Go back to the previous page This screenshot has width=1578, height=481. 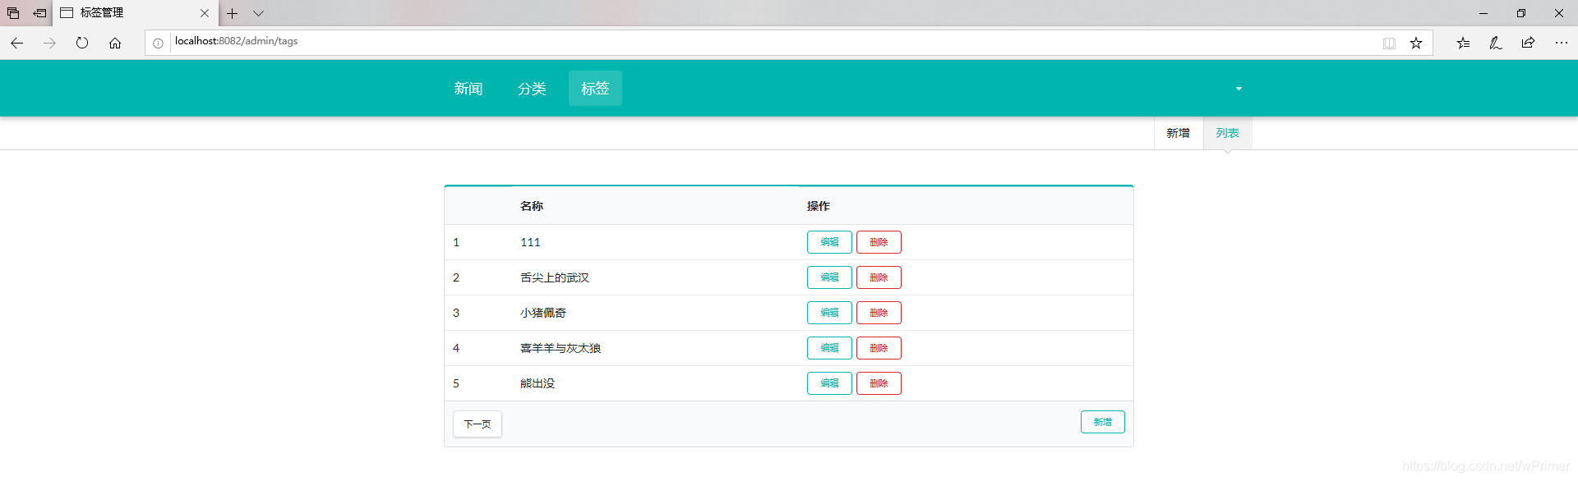point(16,43)
